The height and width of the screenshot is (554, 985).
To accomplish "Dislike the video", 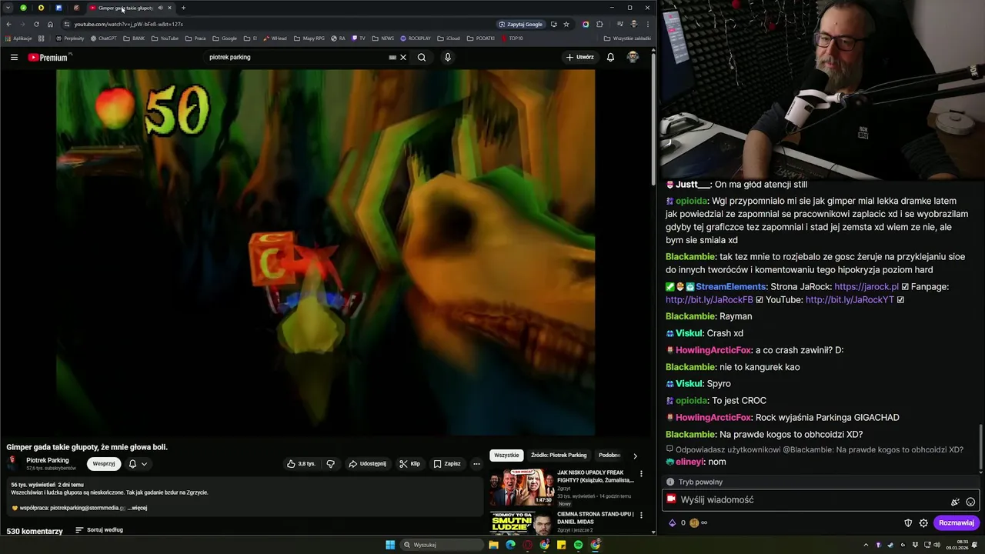I will pos(331,464).
